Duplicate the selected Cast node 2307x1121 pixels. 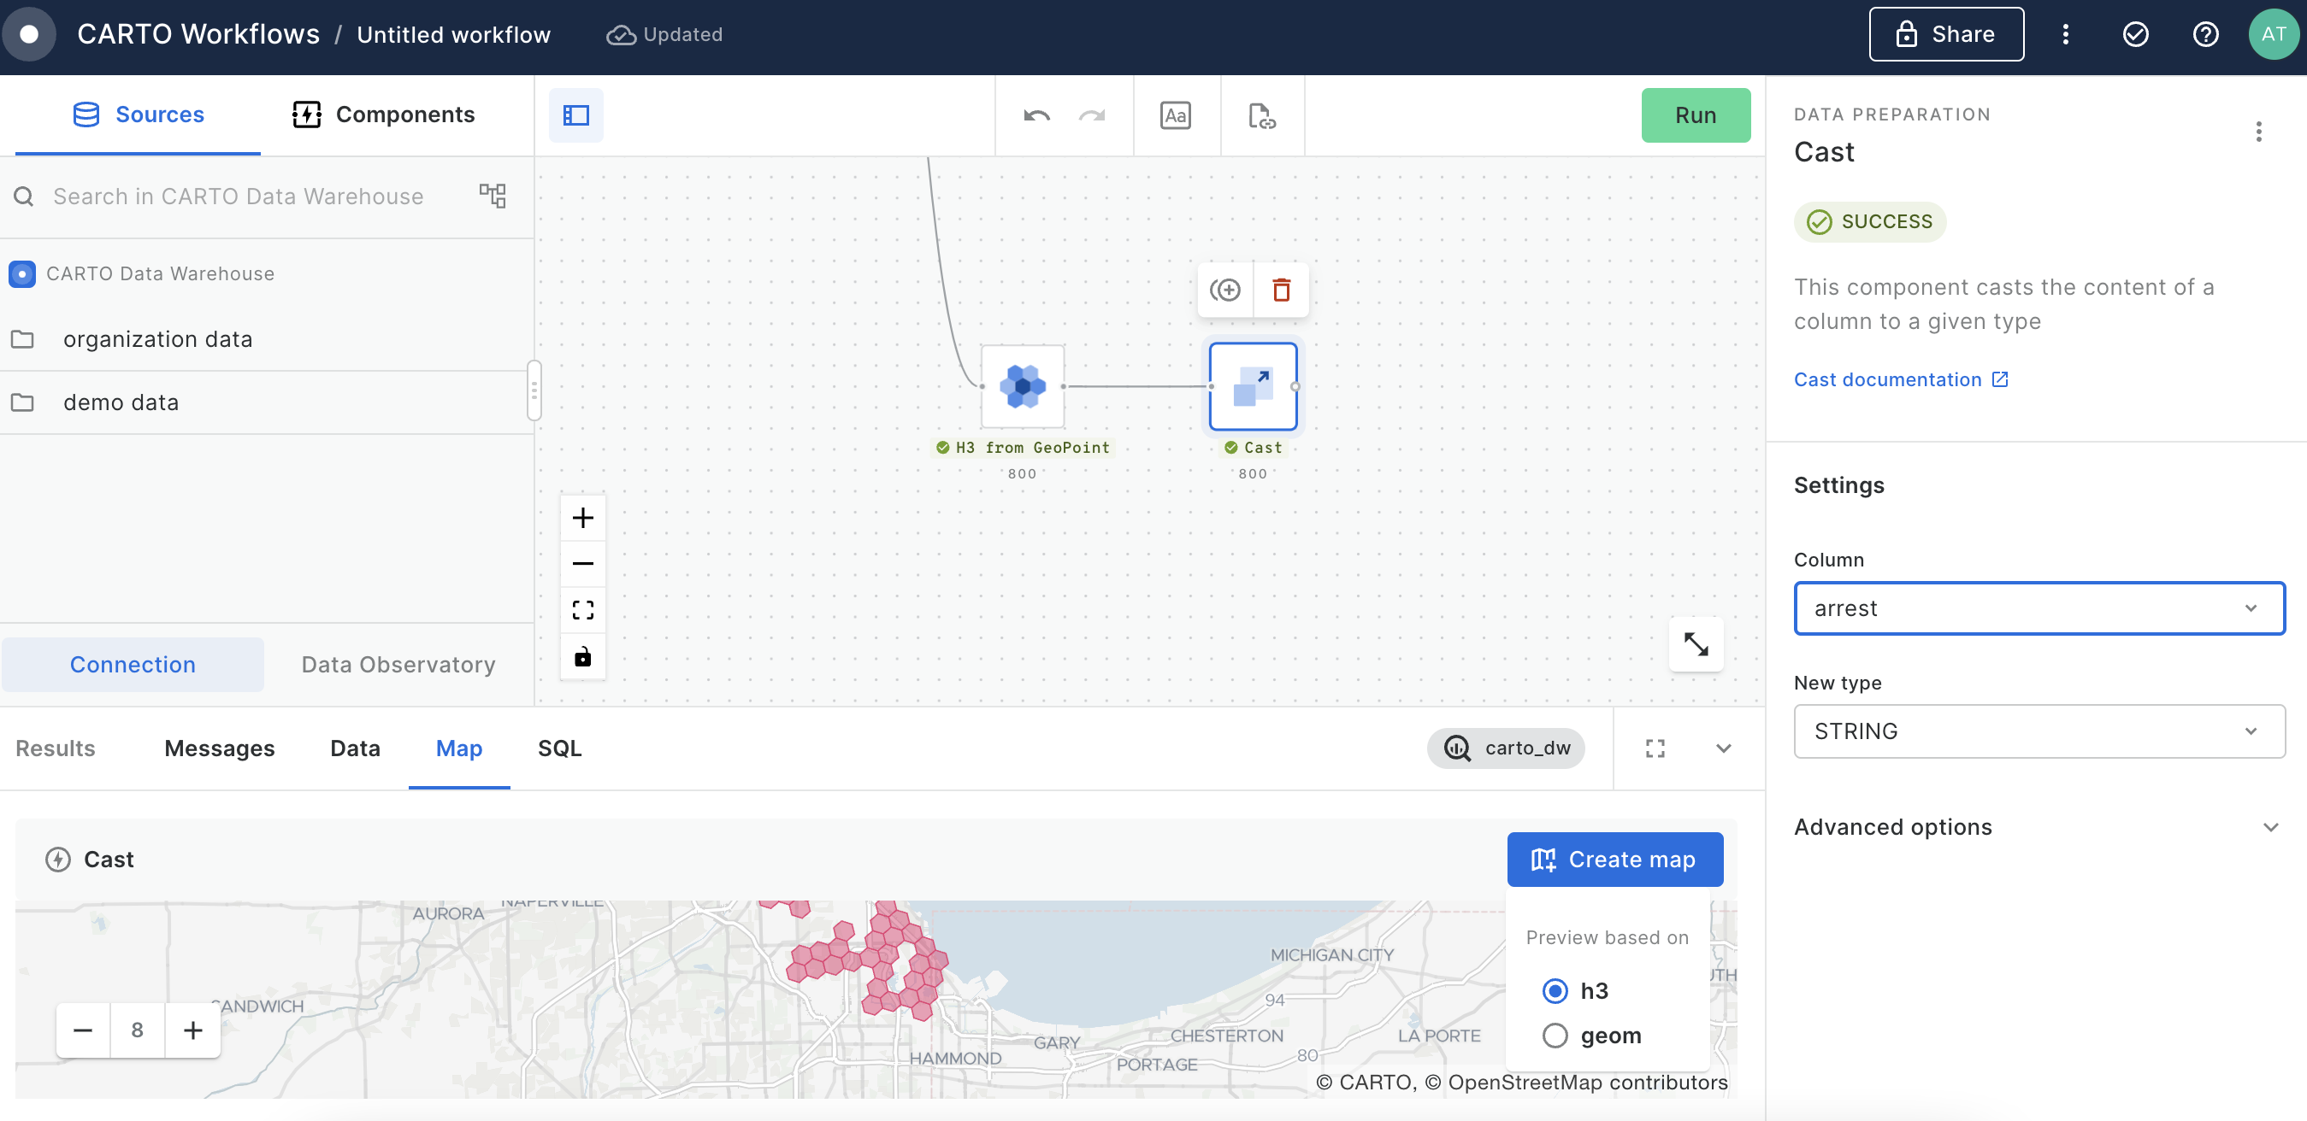tap(1224, 290)
